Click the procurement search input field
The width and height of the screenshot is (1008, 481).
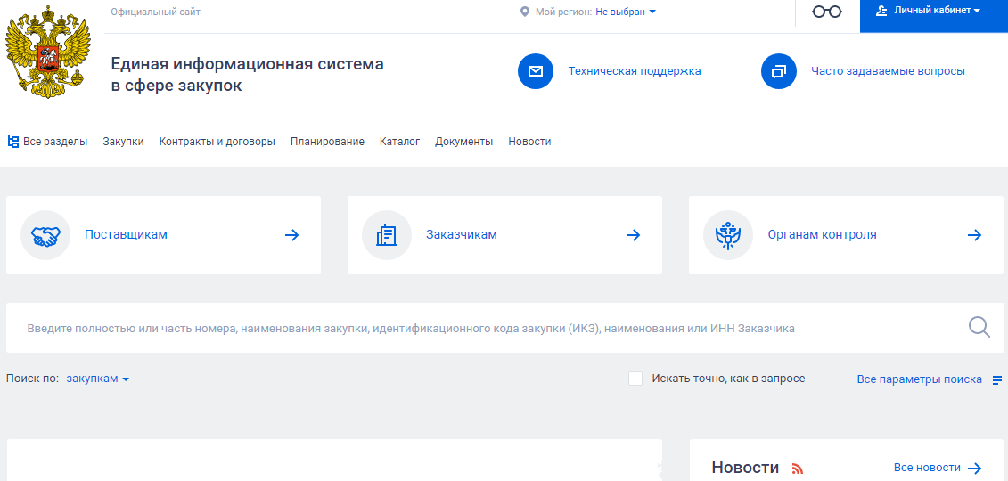(504, 328)
